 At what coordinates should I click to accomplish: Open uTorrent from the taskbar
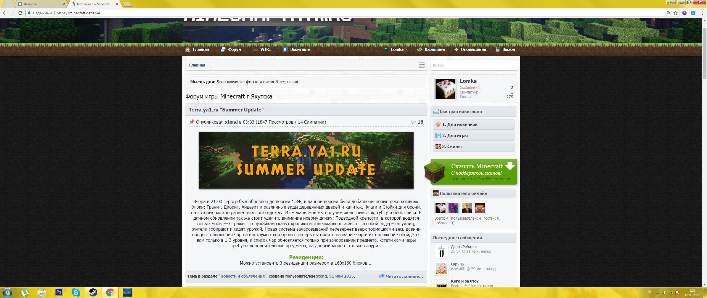pyautogui.click(x=25, y=292)
